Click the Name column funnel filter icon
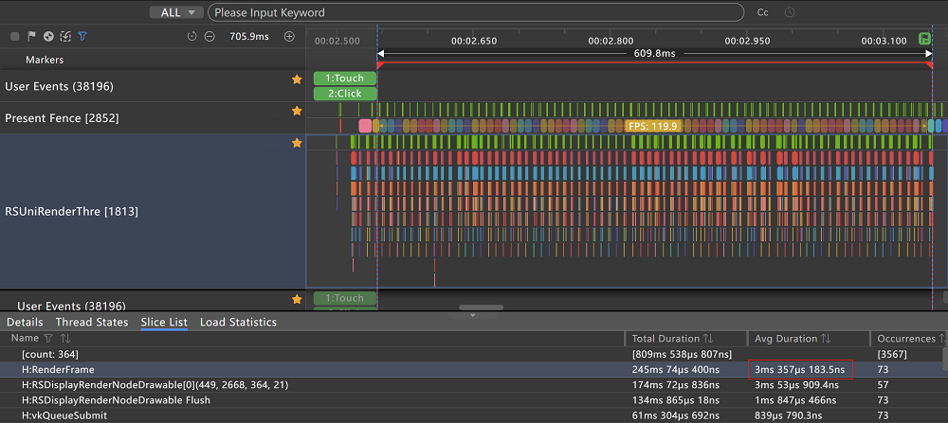 pyautogui.click(x=49, y=339)
